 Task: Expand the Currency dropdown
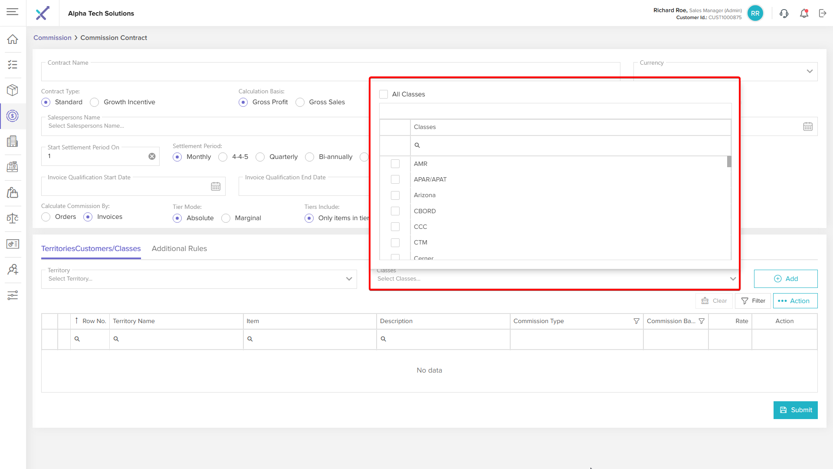(x=810, y=71)
